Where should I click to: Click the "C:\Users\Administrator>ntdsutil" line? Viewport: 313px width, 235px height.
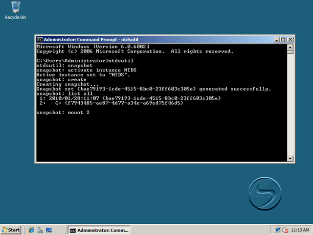click(85, 61)
